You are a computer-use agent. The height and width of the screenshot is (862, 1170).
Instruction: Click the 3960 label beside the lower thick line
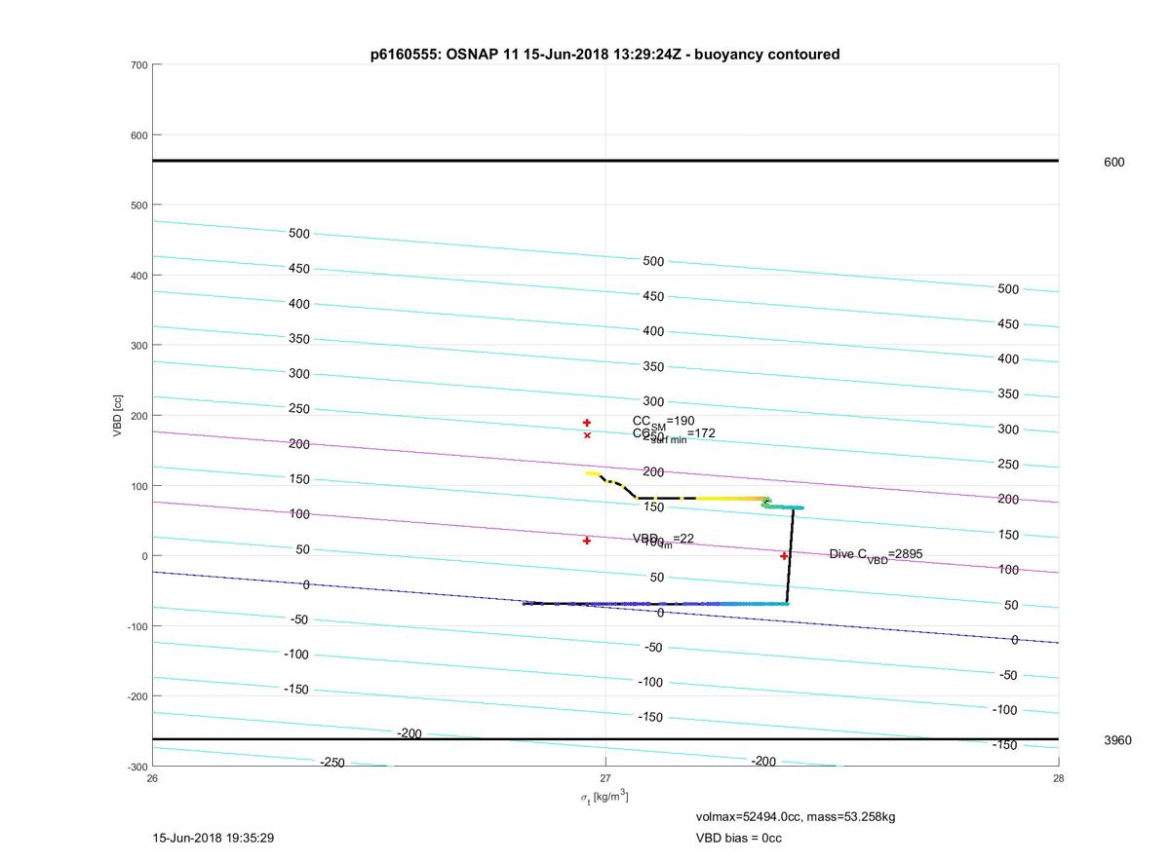pyautogui.click(x=1117, y=740)
